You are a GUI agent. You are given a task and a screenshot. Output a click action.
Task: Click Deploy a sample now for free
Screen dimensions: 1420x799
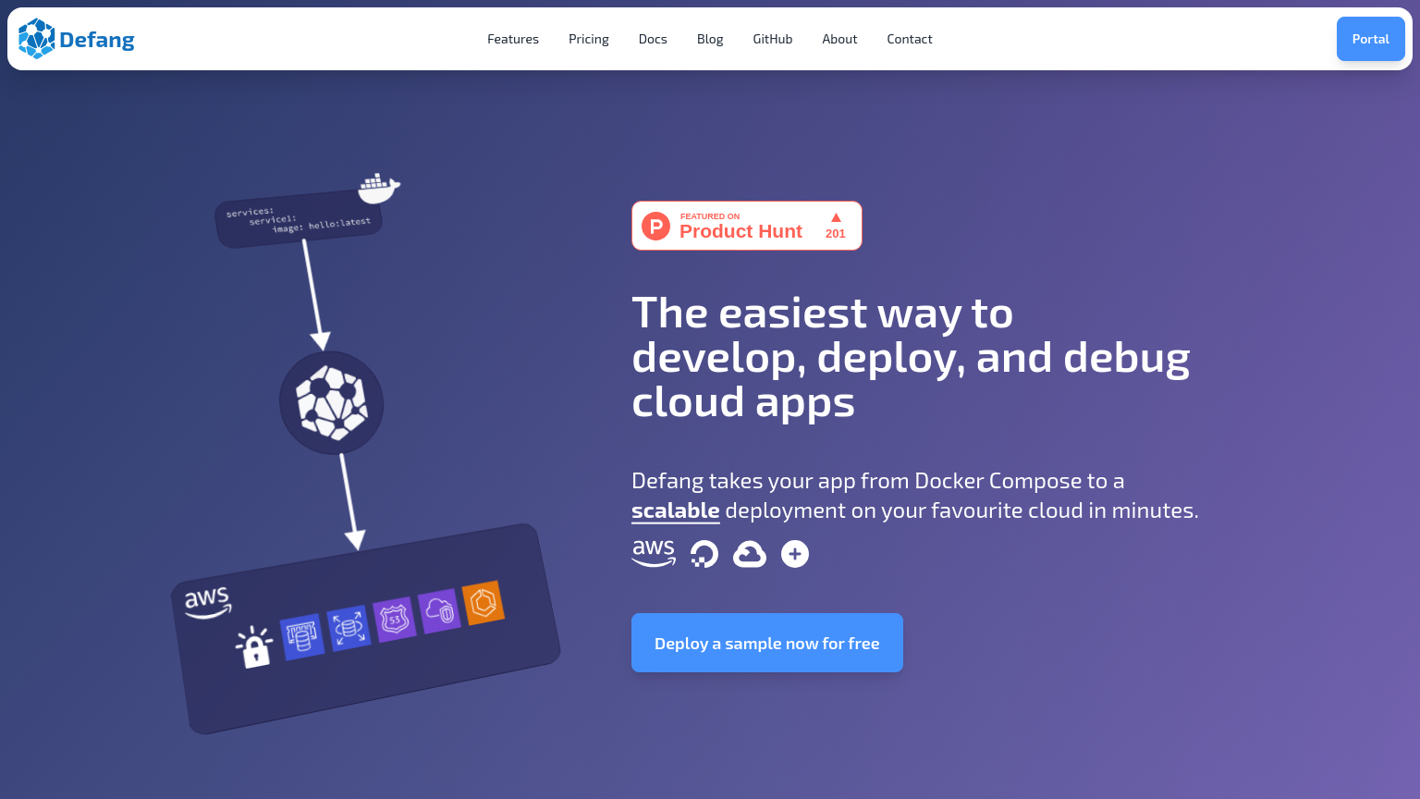coord(767,643)
